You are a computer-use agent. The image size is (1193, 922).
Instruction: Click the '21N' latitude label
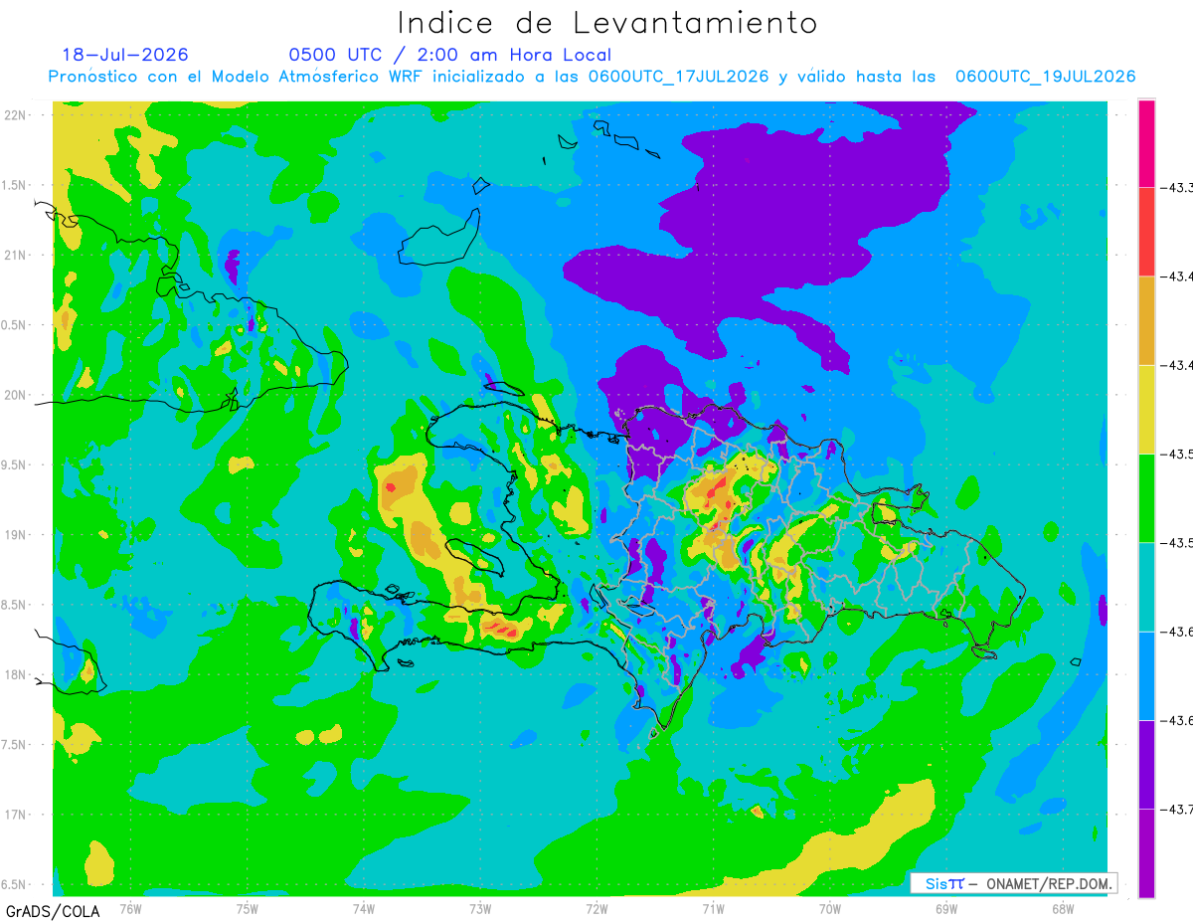click(x=16, y=255)
